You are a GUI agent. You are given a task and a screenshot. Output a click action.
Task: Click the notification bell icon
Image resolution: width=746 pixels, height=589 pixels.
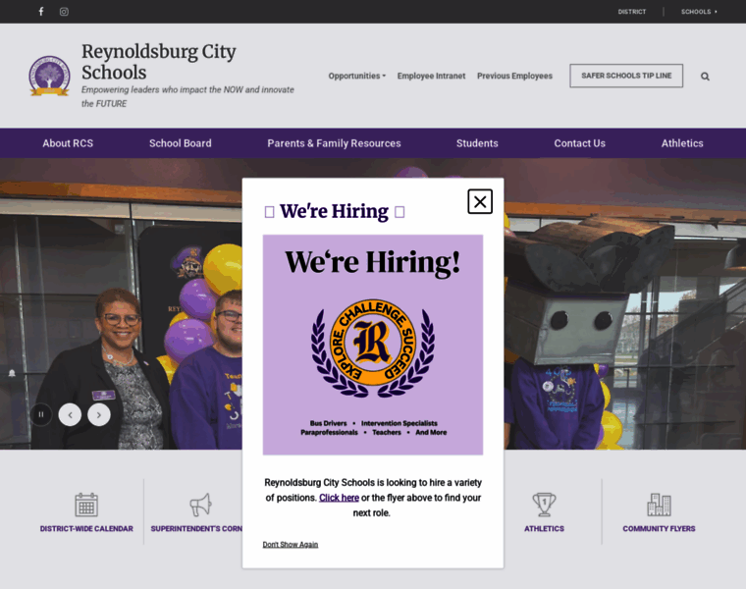[12, 373]
